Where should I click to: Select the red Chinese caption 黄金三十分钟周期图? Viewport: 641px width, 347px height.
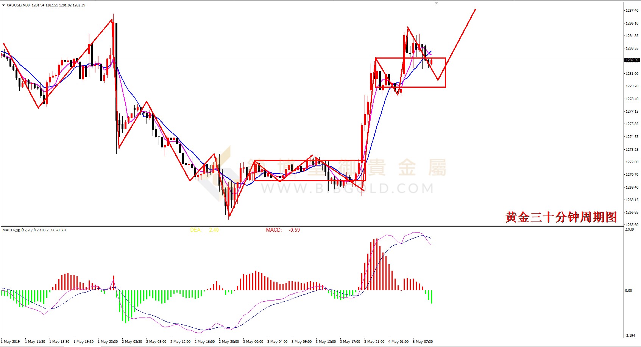tap(561, 217)
